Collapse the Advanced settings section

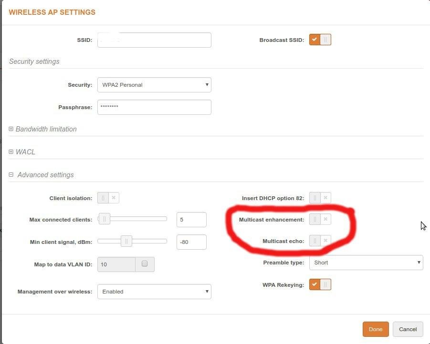pos(11,175)
